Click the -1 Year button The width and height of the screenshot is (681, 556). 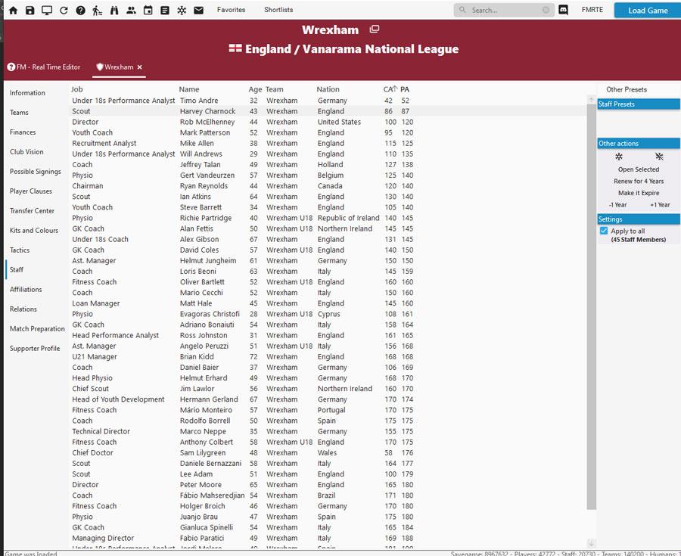click(617, 205)
